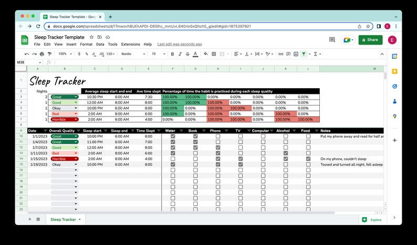This screenshot has width=417, height=245.
Task: Decrease decimal places button
Action: 94,54
